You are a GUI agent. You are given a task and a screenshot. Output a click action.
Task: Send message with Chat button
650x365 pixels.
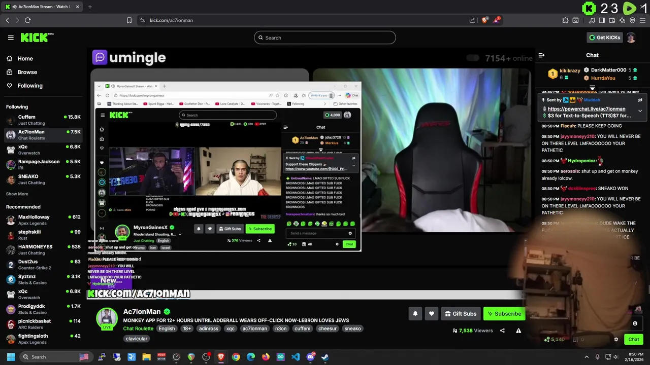click(x=633, y=340)
